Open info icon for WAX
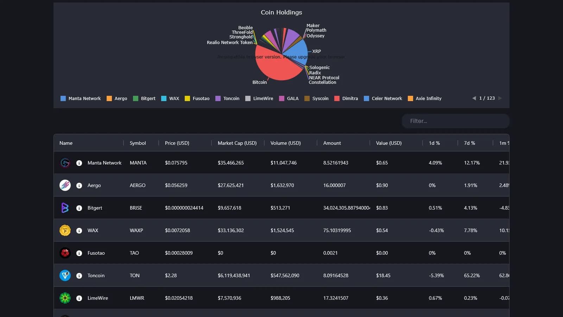Image resolution: width=563 pixels, height=317 pixels. click(x=79, y=231)
